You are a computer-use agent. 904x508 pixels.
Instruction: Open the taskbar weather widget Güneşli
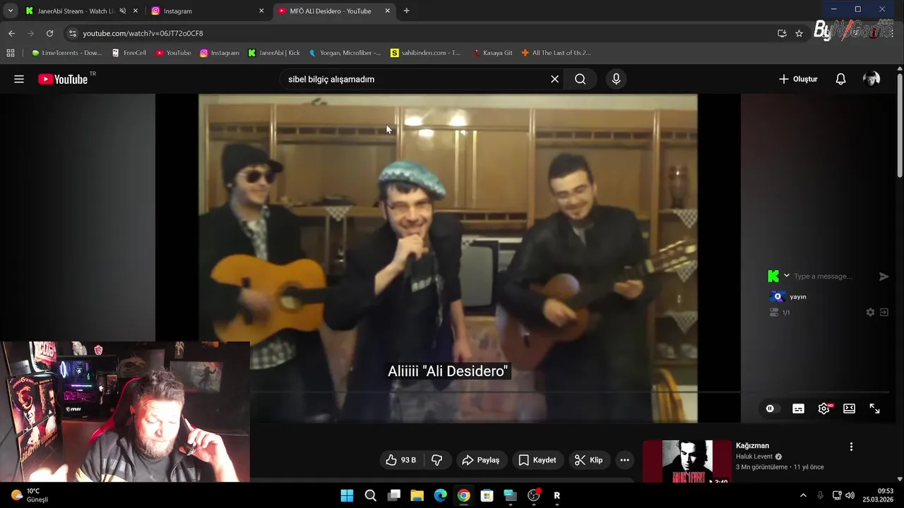[x=30, y=495]
